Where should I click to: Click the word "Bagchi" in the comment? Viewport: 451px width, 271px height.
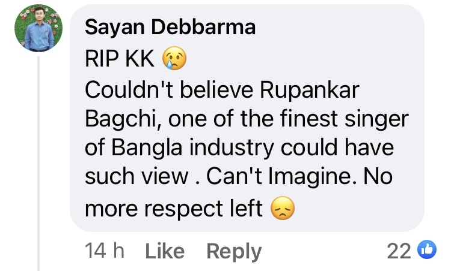(x=117, y=119)
